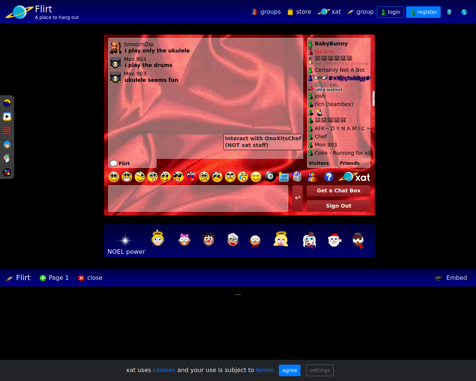Open groups in top navigation
Screen dimensions: 476x381
[266, 12]
